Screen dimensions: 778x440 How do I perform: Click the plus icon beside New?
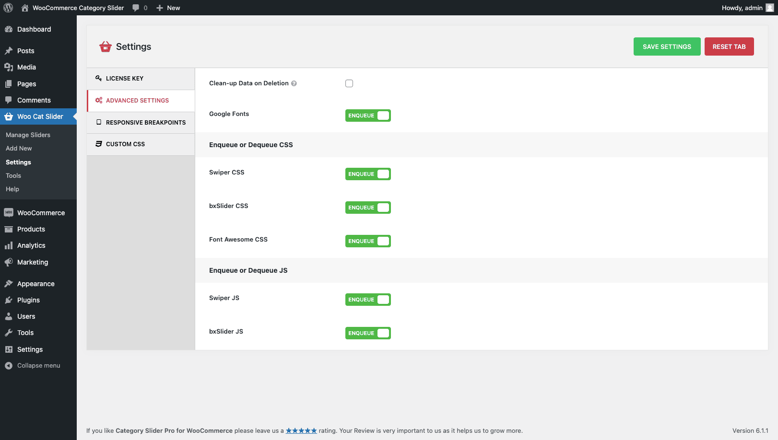pos(160,8)
